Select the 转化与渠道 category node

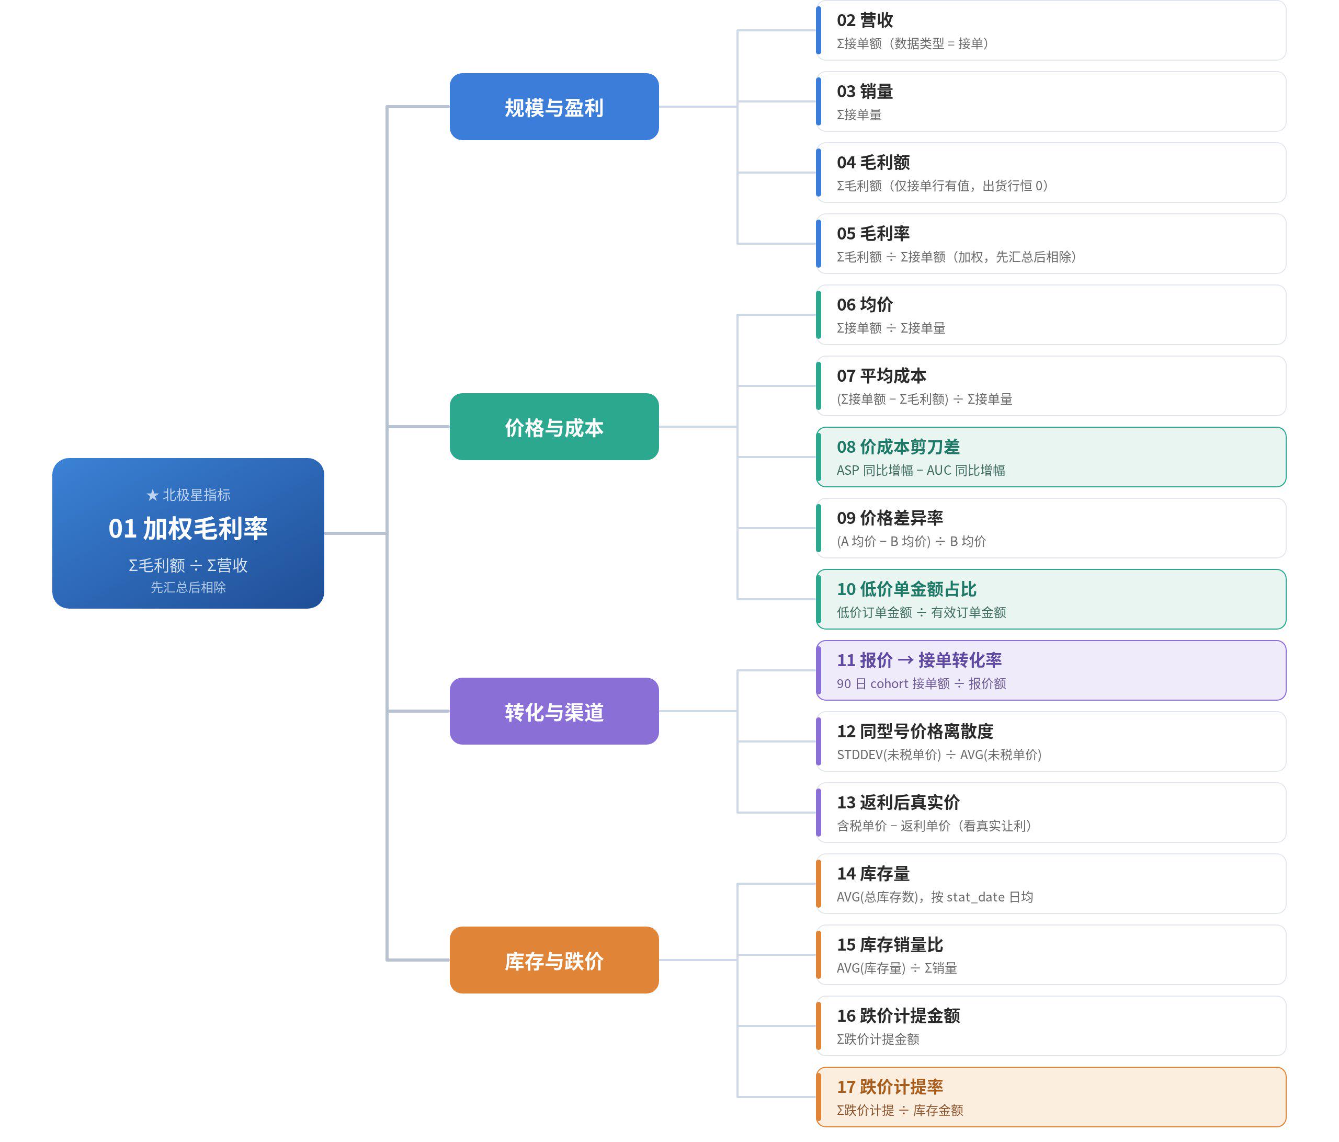point(554,711)
